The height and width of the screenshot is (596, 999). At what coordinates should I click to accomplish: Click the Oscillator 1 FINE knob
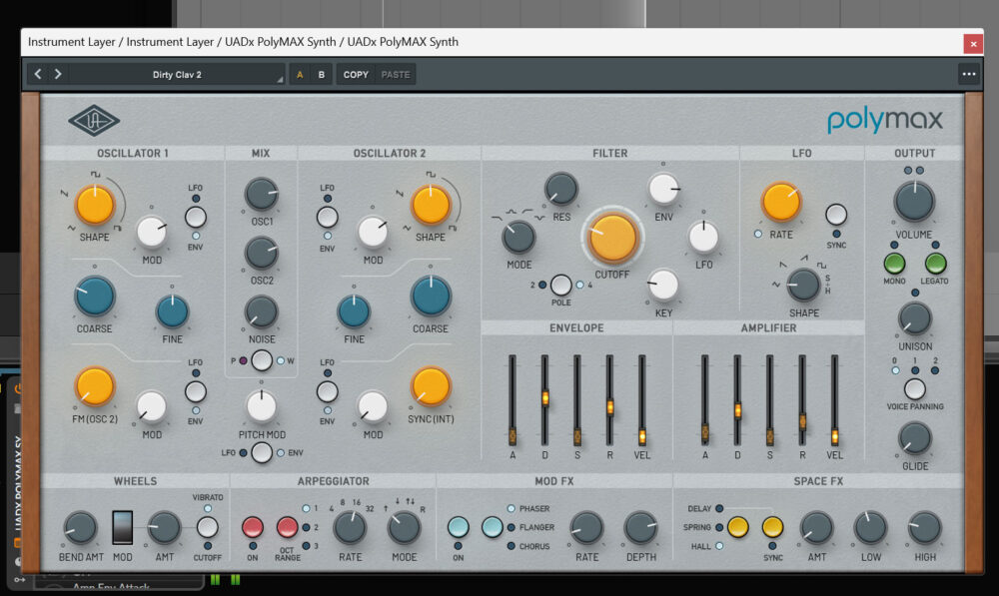(x=172, y=312)
